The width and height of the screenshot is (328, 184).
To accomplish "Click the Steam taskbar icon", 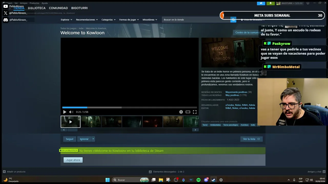I will [213, 180].
